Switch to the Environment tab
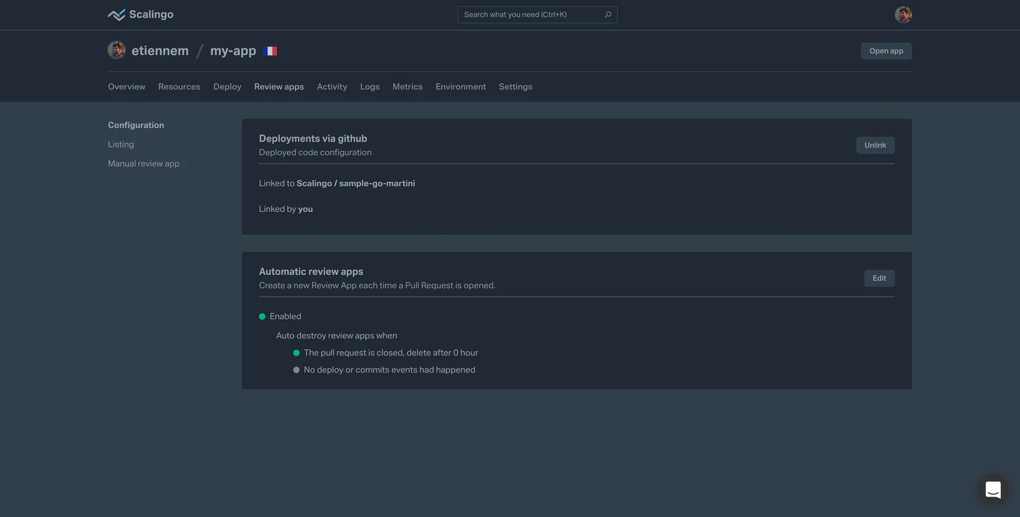The image size is (1020, 517). tap(461, 86)
